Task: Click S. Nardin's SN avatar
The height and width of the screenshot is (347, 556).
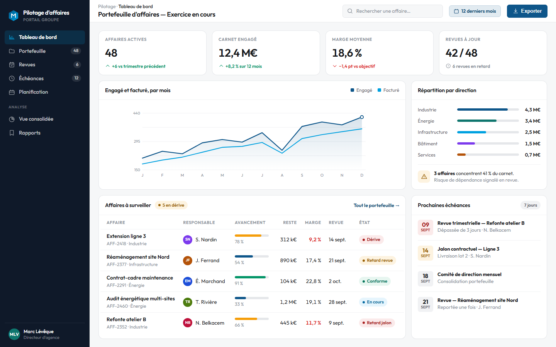Action: pos(188,240)
